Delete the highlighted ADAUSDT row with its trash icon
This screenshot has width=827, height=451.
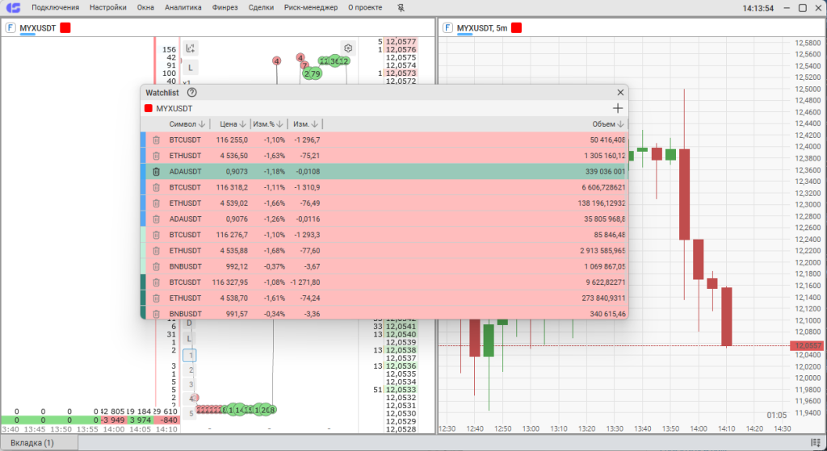click(x=157, y=172)
